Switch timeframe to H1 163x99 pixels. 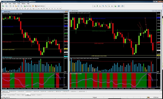coord(50,9)
